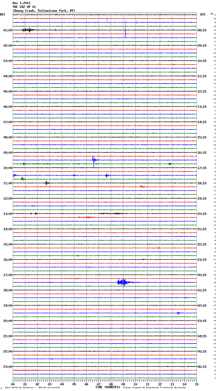The image size is (217, 391).
Task: Click the 00:15 UTC time label
Action: point(202,275)
